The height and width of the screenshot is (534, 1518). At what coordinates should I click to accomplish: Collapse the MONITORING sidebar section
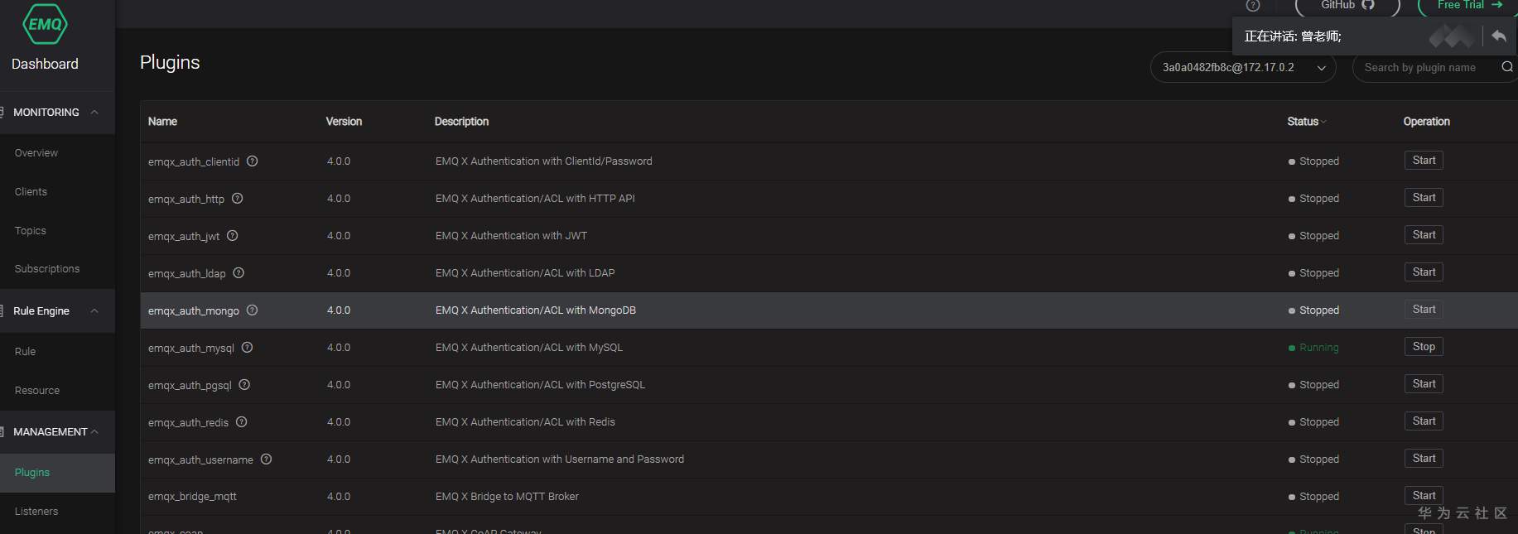94,113
